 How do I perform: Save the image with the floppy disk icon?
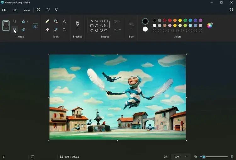[x=38, y=10]
